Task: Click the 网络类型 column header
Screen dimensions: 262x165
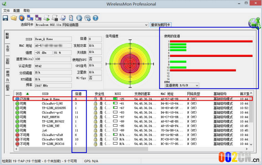Action: tap(193, 94)
